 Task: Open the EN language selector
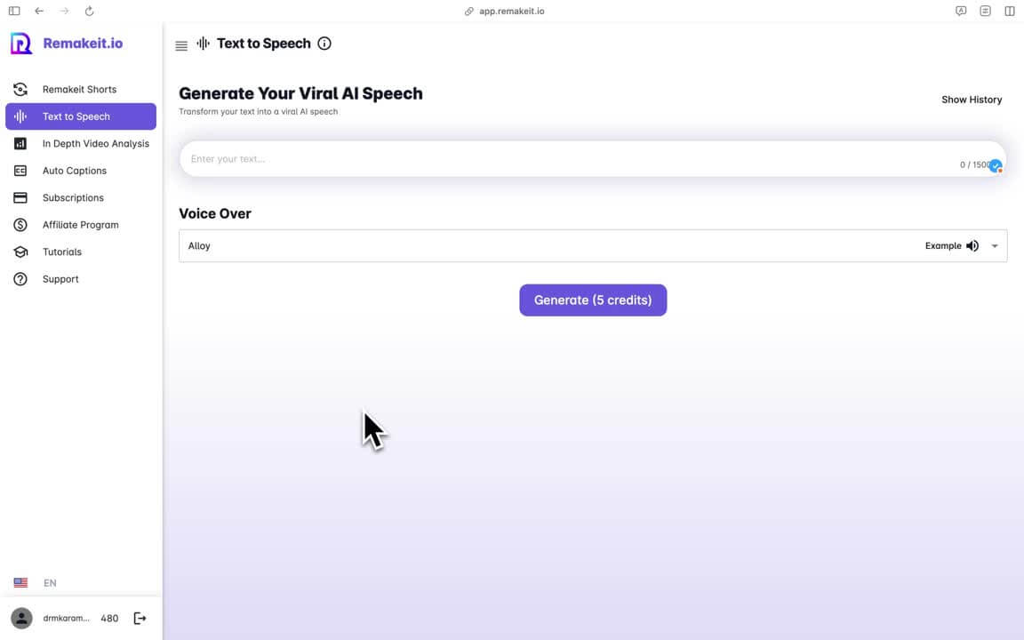(36, 583)
